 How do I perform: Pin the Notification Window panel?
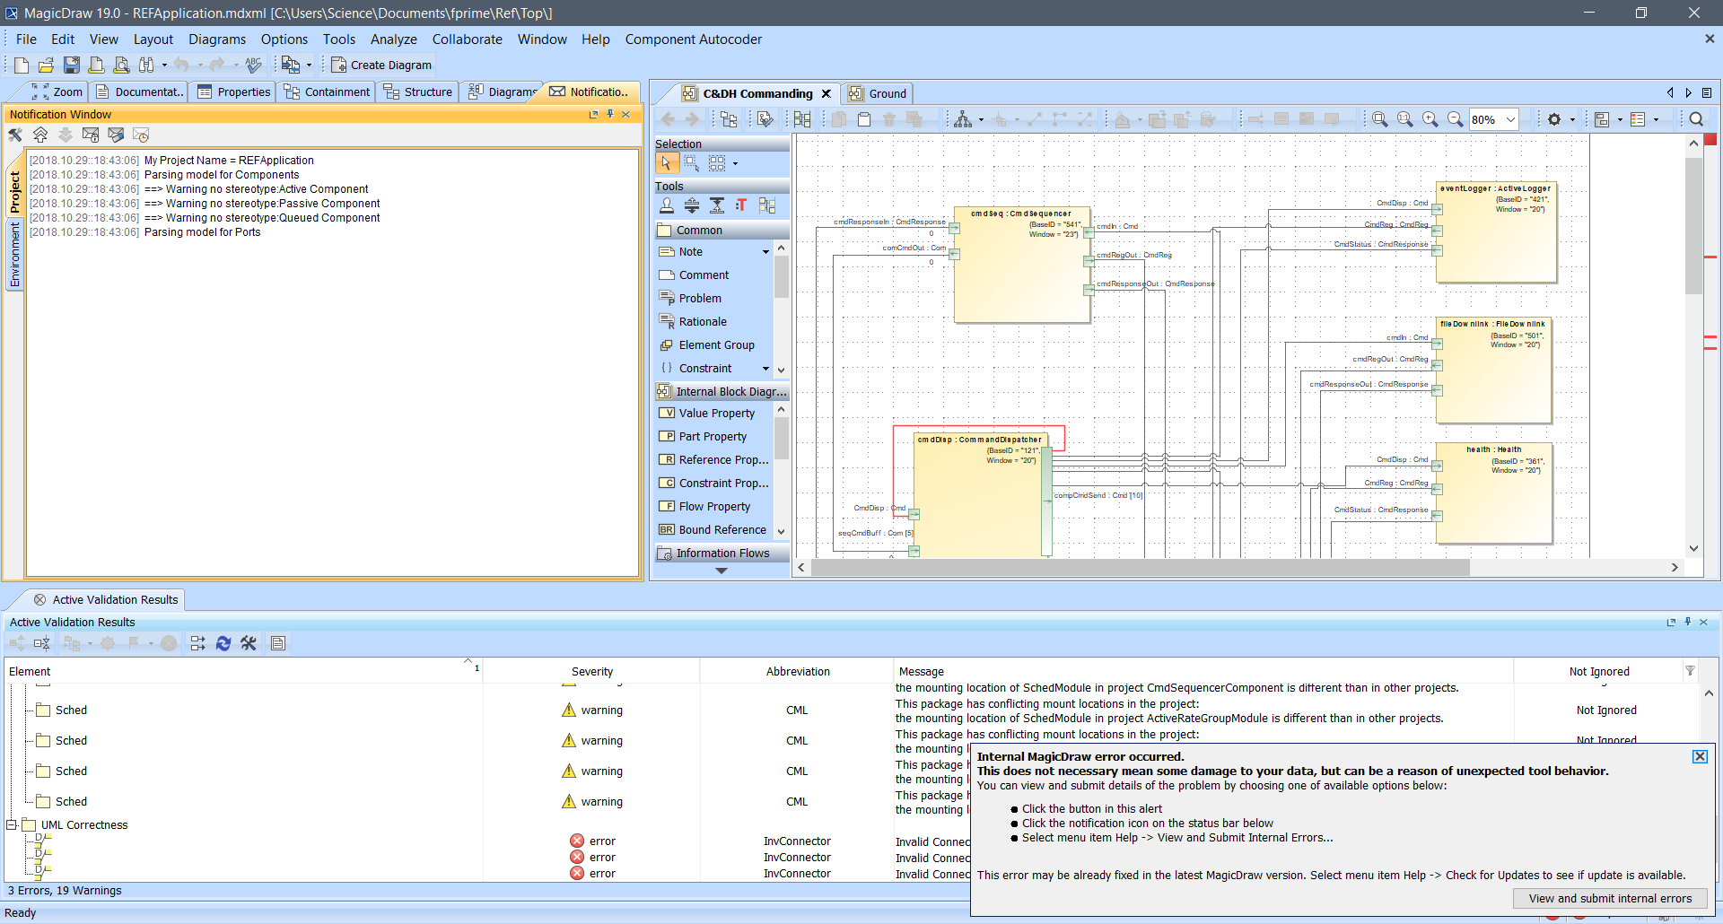pos(610,114)
